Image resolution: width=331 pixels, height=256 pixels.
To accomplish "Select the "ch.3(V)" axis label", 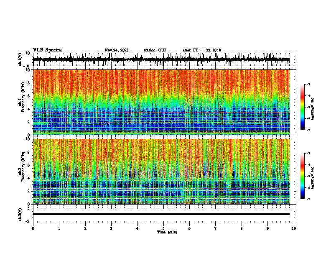I will 20,215.
